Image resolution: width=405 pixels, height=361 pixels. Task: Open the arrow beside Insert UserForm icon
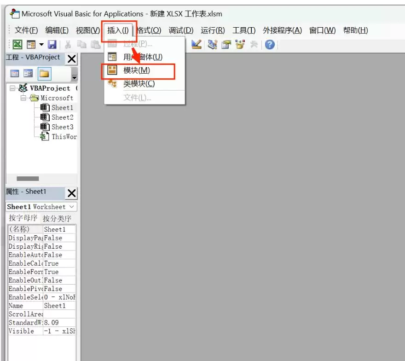41,45
